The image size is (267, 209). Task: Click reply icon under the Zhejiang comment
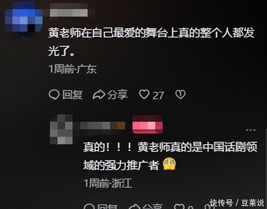[89, 206]
